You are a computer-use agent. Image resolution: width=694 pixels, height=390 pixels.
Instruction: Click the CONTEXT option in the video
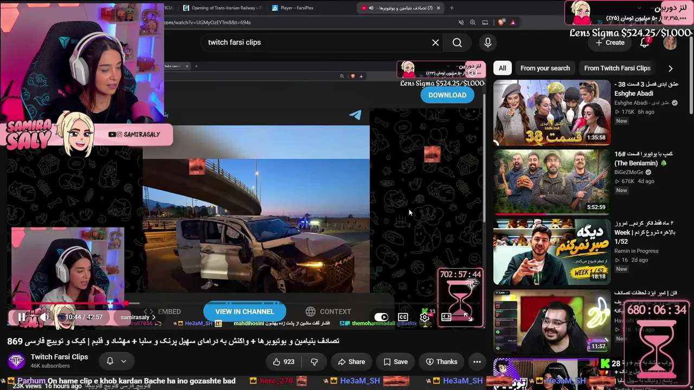tap(328, 311)
